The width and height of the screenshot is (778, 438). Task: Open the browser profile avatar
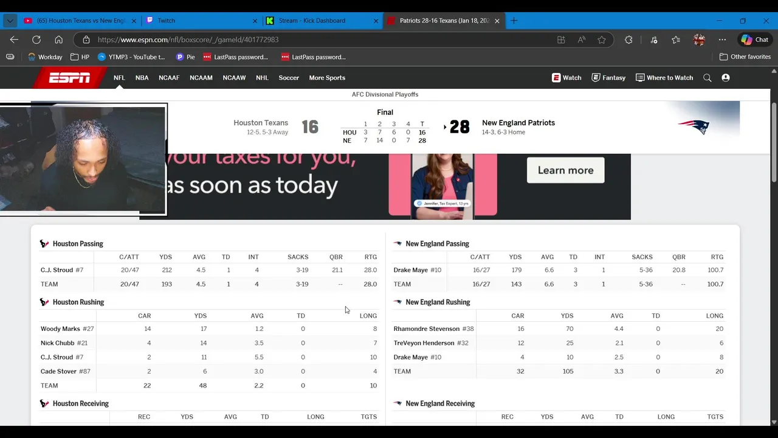(699, 40)
